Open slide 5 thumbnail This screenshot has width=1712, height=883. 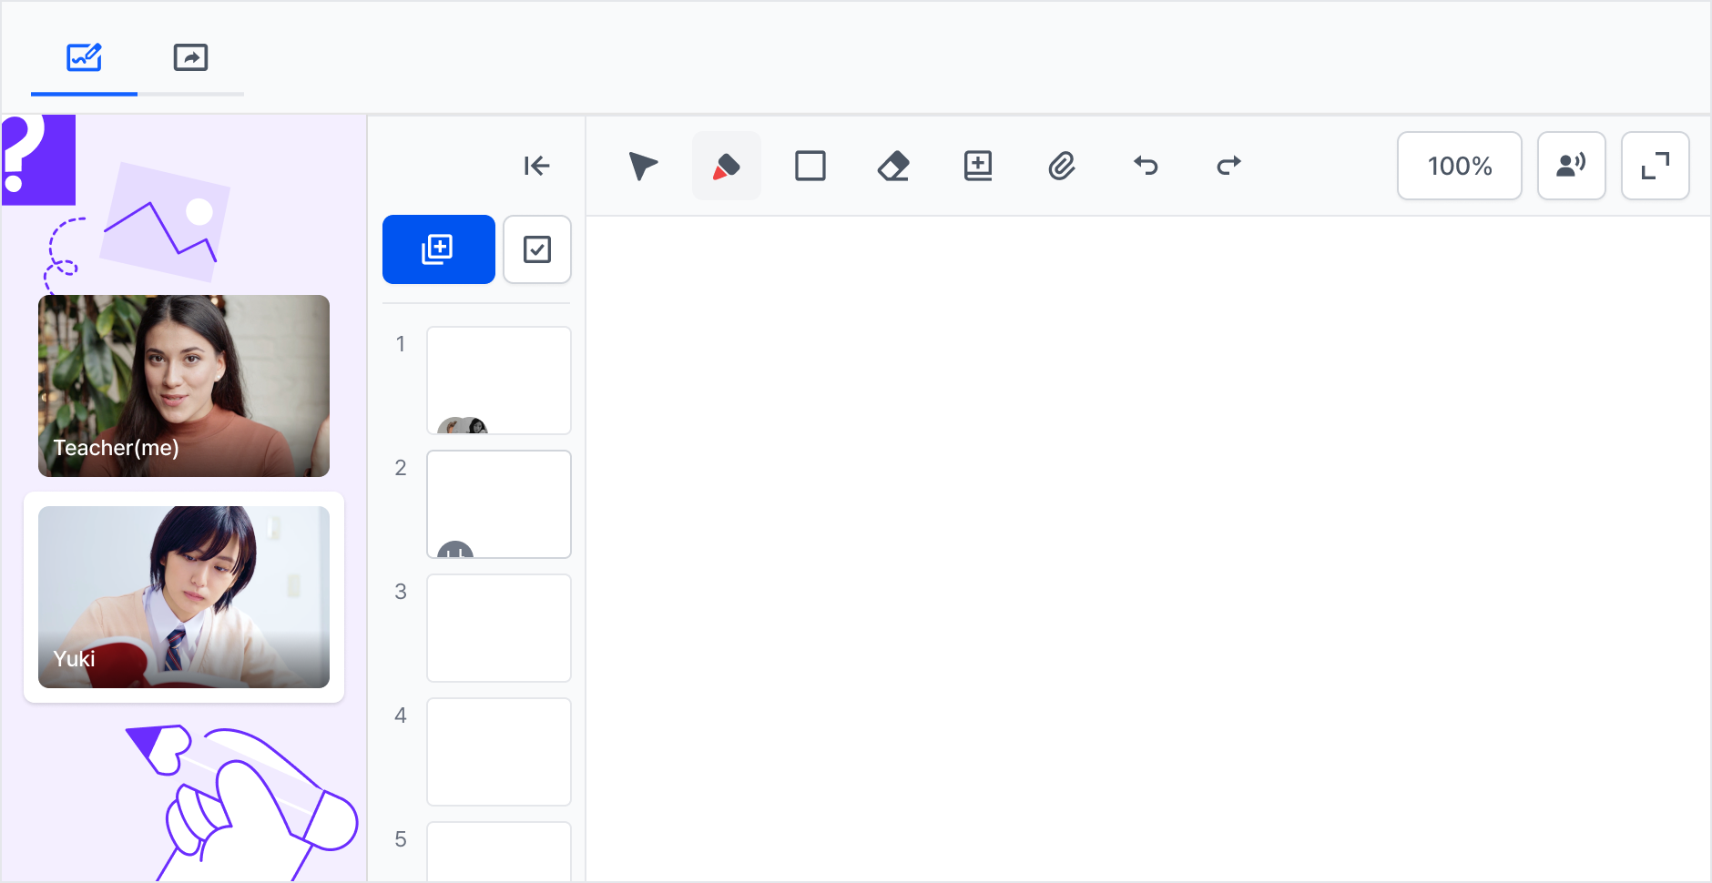click(x=499, y=852)
